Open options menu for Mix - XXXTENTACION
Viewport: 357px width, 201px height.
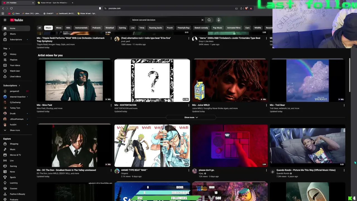[189, 105]
